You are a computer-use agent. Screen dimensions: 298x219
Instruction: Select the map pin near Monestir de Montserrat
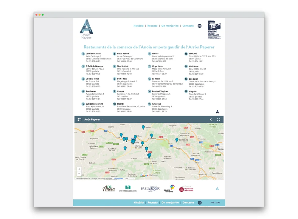point(177,140)
